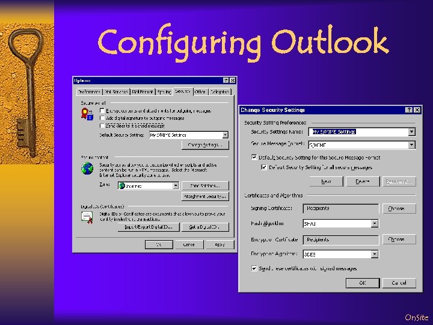This screenshot has height=325, width=433.
Task: Open the Secure Message Format S/MIME dropdown
Action: 411,145
